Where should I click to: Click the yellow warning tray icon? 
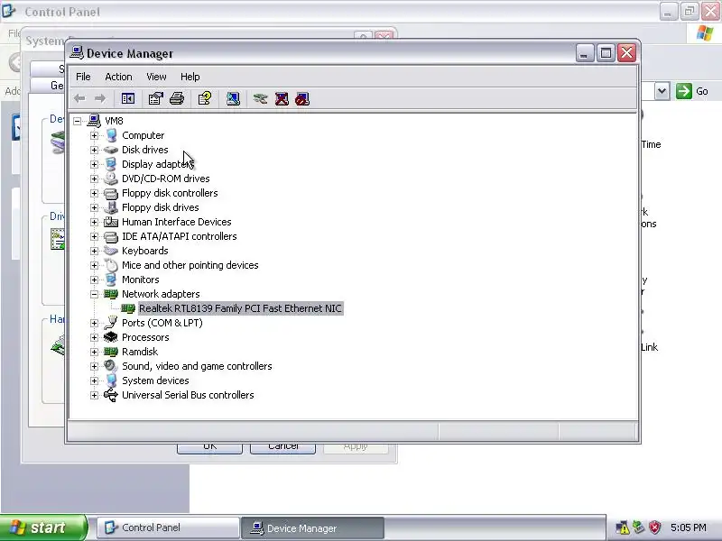pos(622,527)
